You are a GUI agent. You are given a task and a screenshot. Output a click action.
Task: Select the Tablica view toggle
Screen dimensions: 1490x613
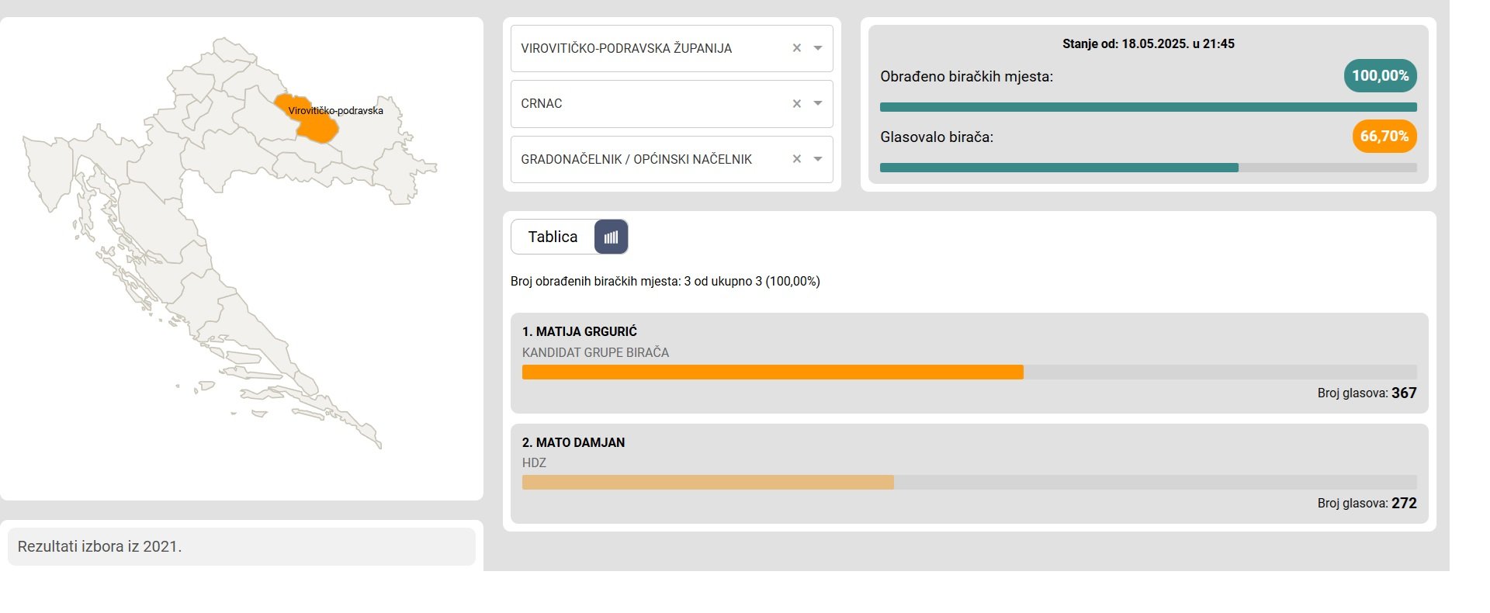click(553, 237)
